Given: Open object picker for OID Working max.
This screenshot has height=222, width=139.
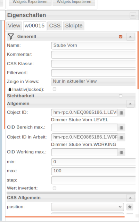Looking at the screenshot, I should [121, 152].
